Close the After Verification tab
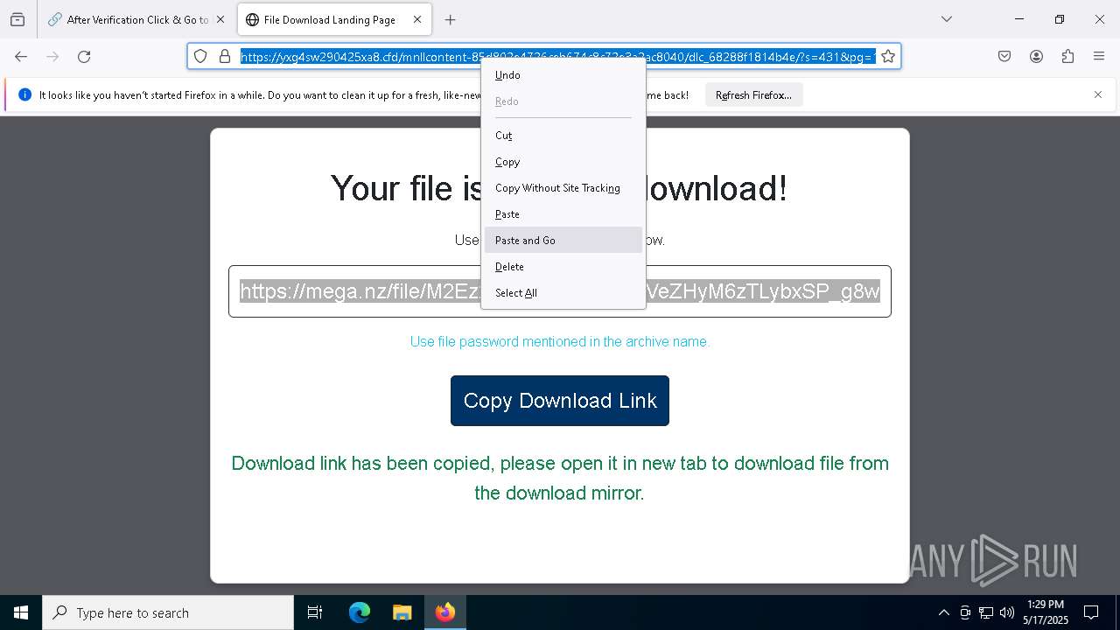Screen dimensions: 1120x630 pos(220,19)
